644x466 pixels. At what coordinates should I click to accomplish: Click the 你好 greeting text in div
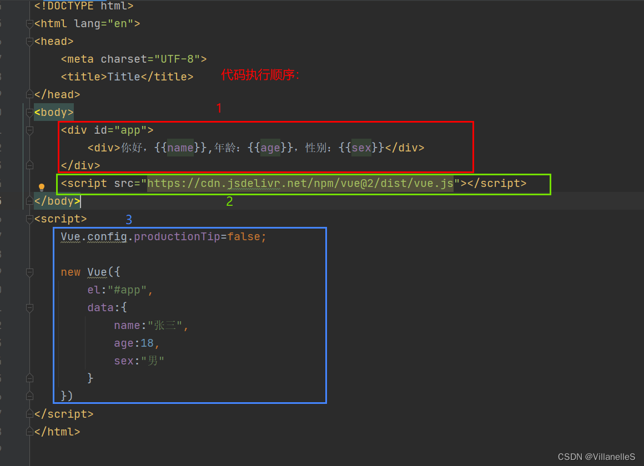[132, 148]
